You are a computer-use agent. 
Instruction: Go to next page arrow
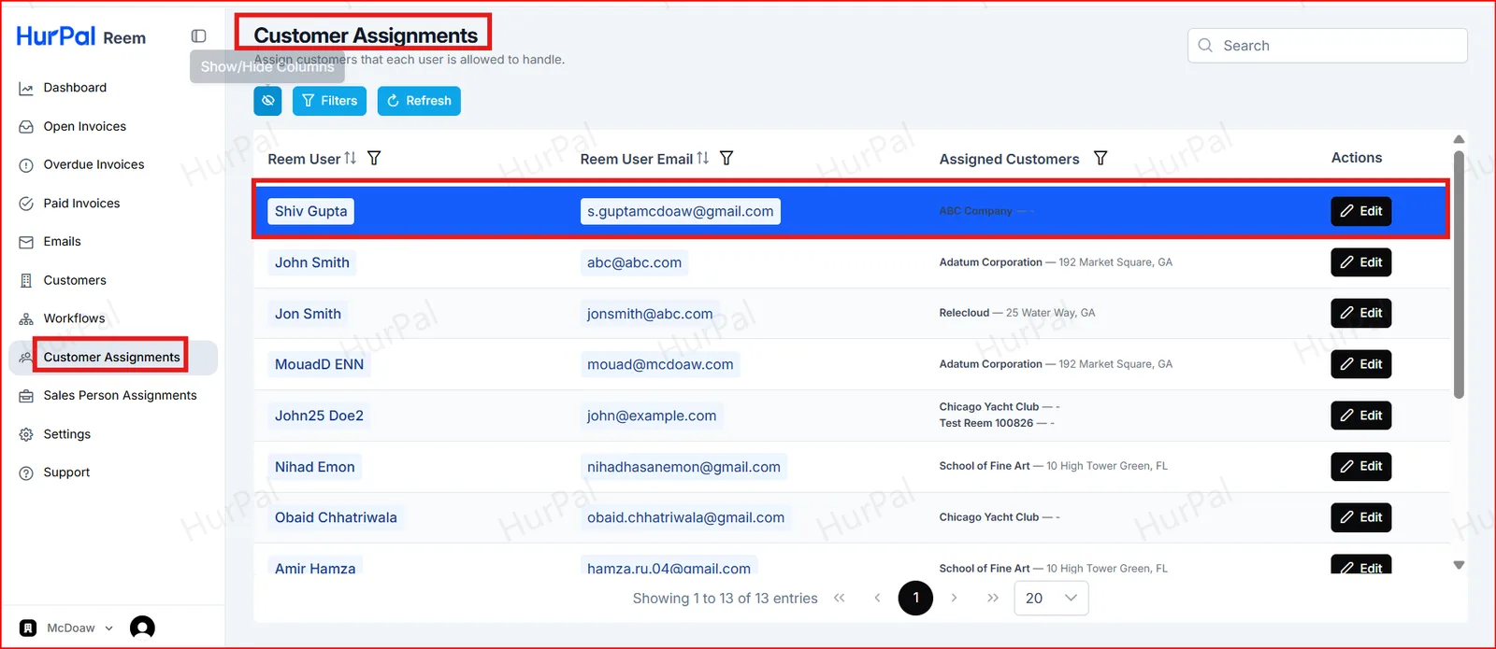[954, 598]
